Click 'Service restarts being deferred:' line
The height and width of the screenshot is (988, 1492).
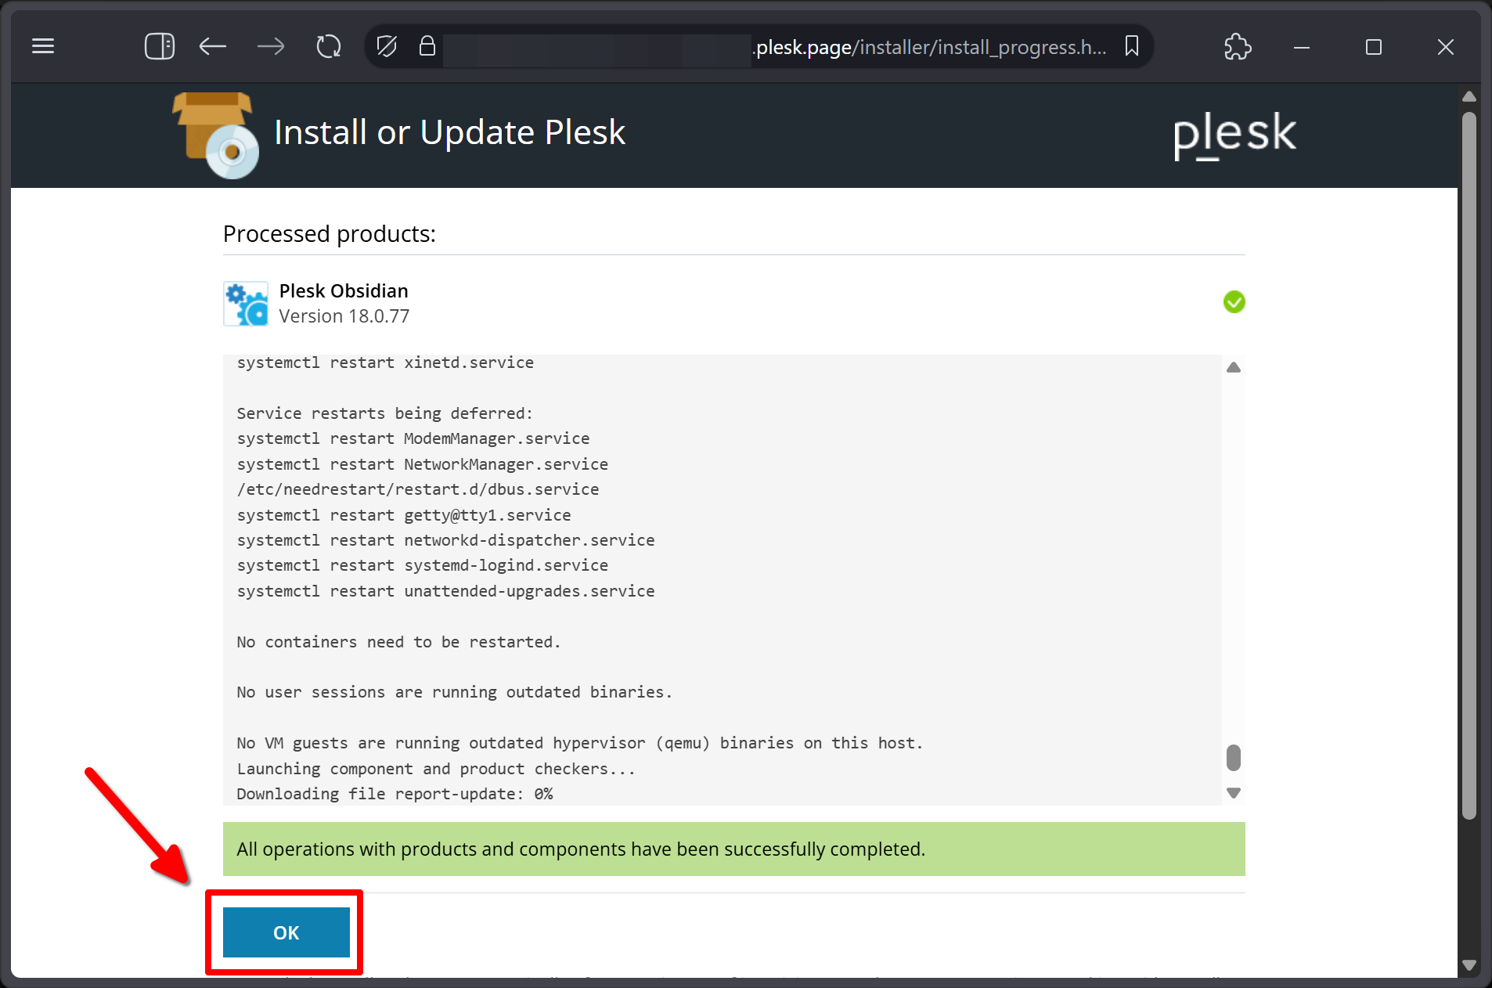click(x=384, y=413)
